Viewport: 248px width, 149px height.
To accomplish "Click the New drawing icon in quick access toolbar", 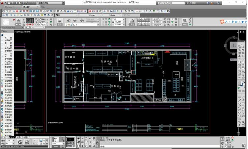I will [9, 3].
